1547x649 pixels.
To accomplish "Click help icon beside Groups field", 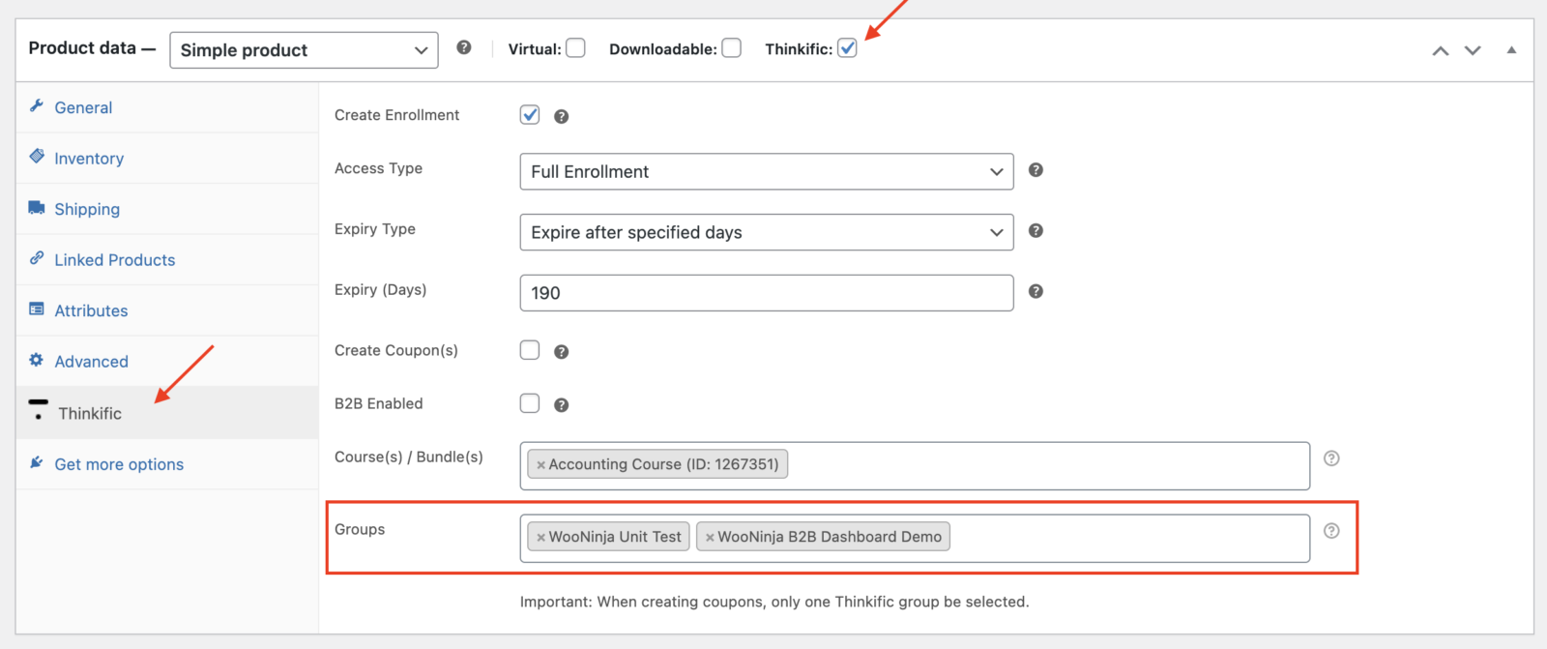I will tap(1331, 531).
